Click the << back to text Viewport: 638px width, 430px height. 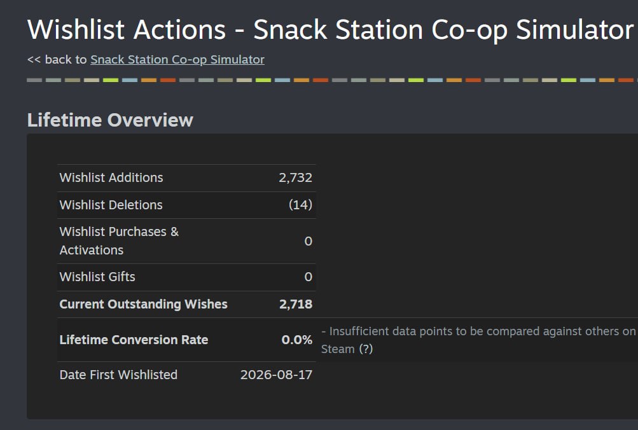(x=57, y=60)
